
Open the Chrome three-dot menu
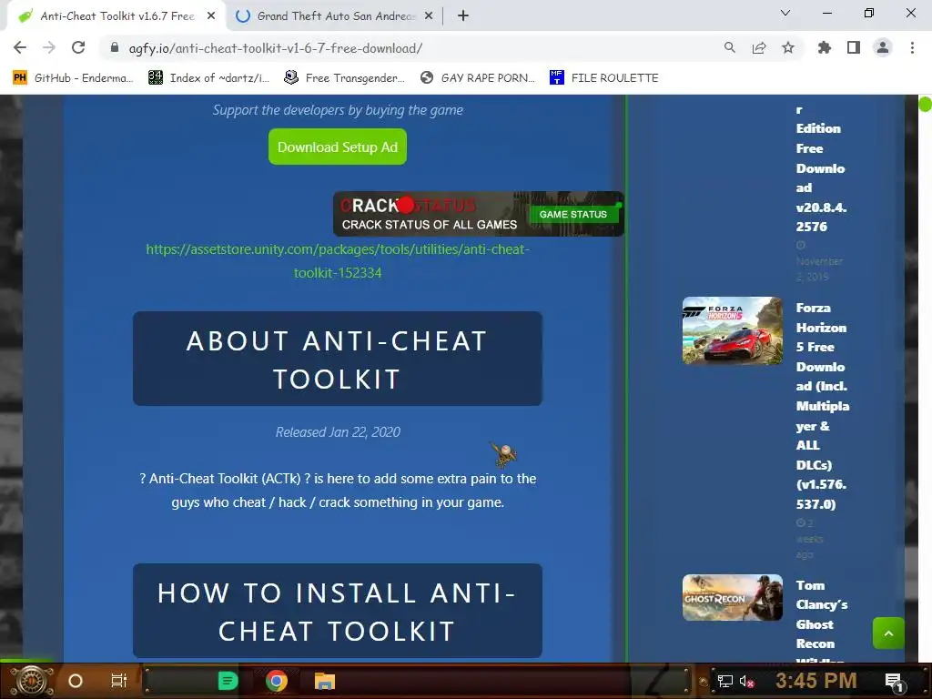click(912, 48)
